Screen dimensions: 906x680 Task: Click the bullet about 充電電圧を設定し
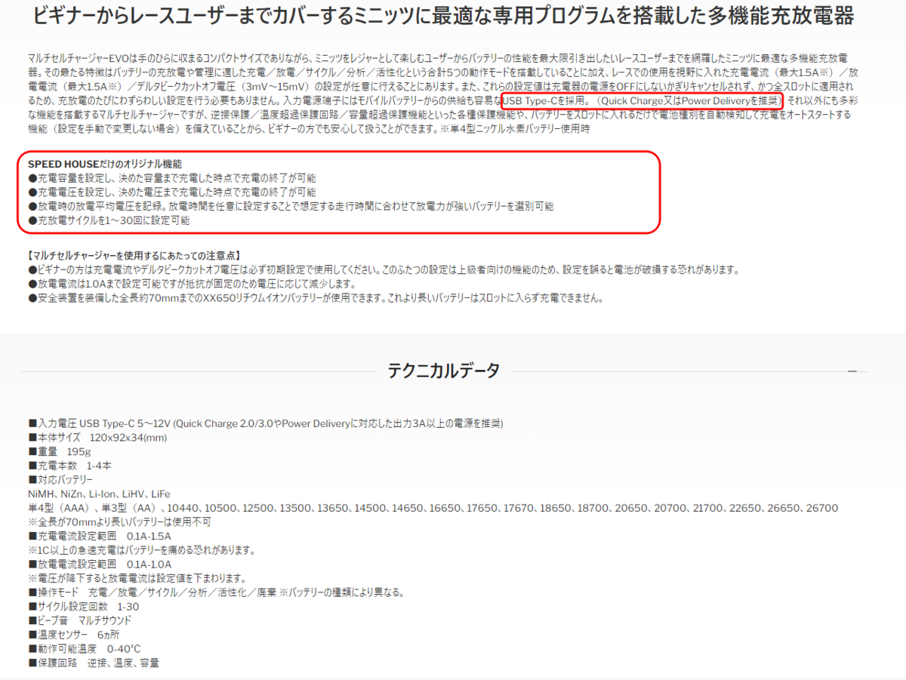coord(172,192)
